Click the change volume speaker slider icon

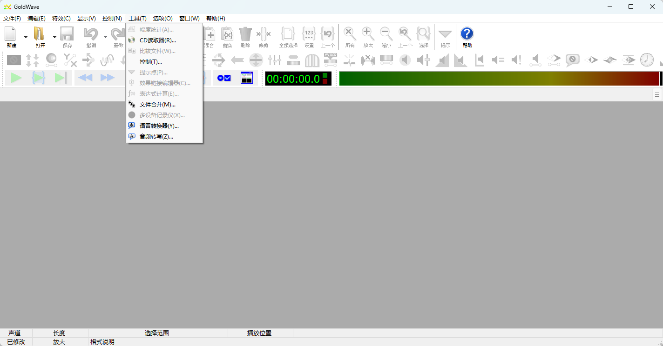click(423, 60)
